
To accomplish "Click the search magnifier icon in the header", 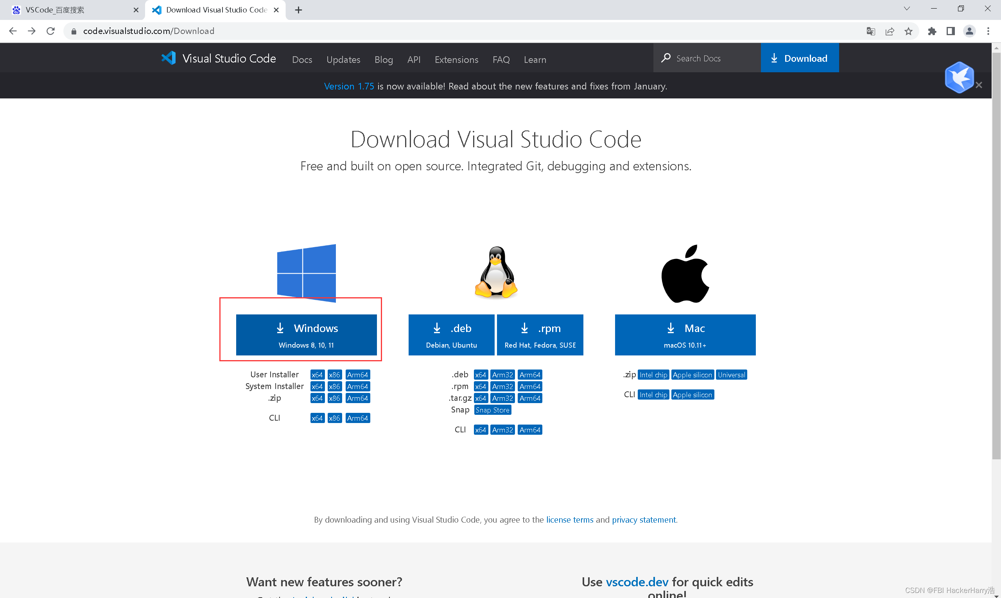I will coord(666,58).
